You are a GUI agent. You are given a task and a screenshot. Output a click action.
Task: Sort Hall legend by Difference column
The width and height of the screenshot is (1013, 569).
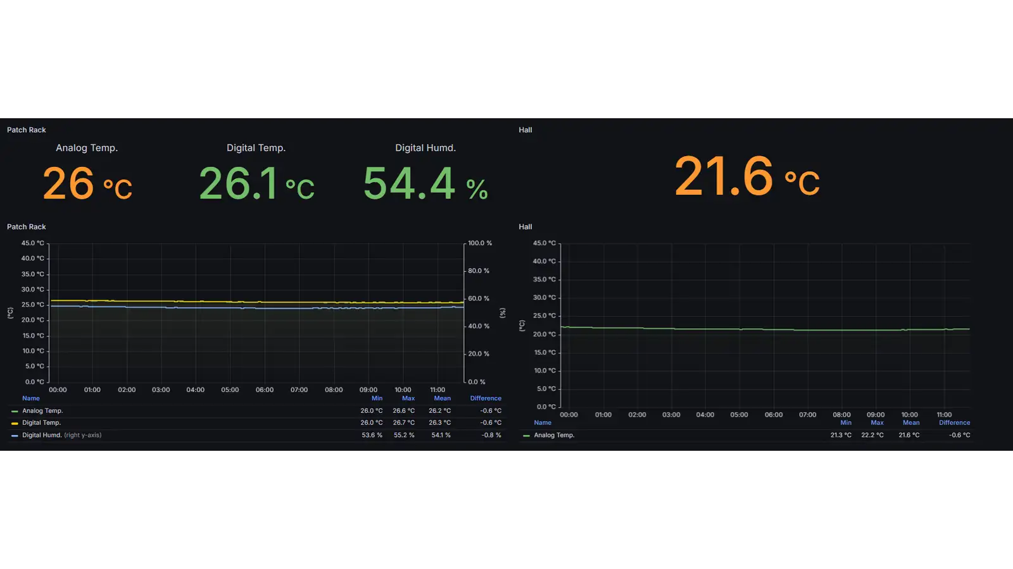click(x=954, y=423)
